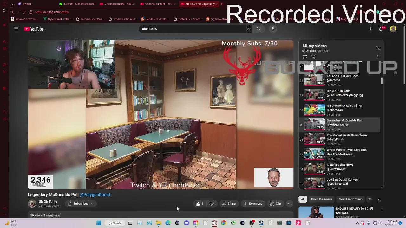Show next filter chips arrow
This screenshot has width=406, height=228.
coord(378,199)
